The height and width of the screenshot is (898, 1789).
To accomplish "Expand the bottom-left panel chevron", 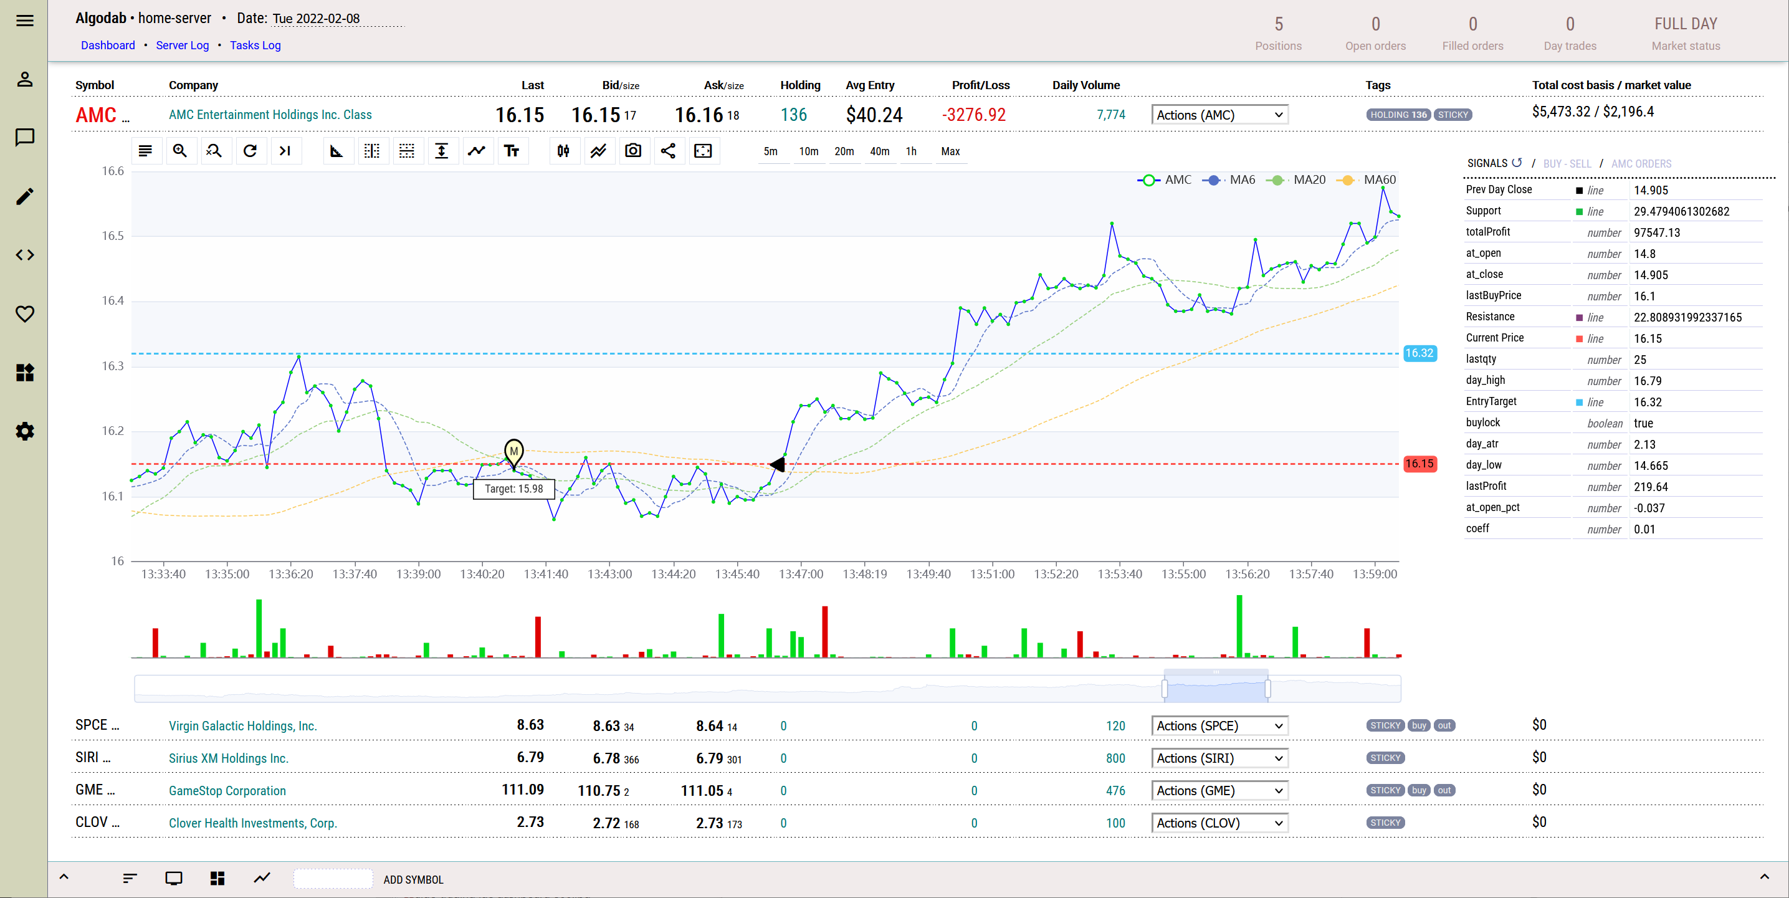I will (64, 876).
